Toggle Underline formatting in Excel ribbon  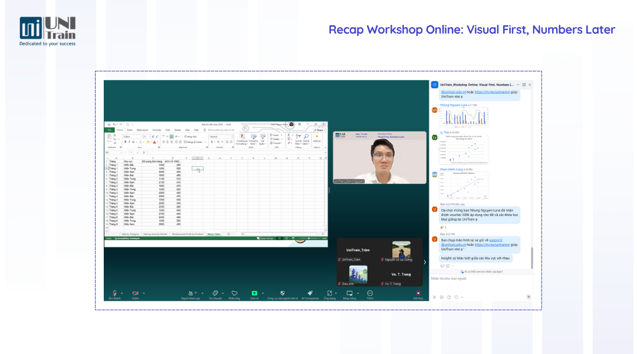[x=133, y=142]
